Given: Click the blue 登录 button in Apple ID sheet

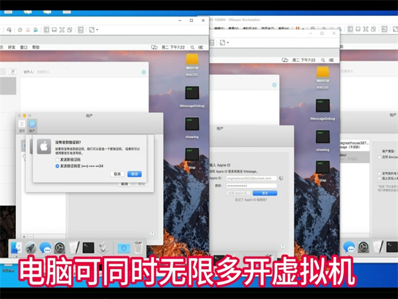Looking at the screenshot, I should coord(265,193).
